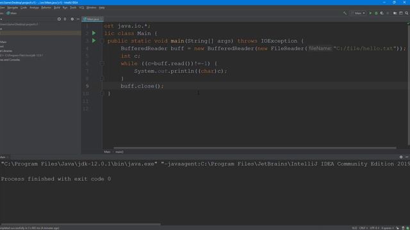
Task: Click line number 9 in gutter
Action: (x=87, y=86)
